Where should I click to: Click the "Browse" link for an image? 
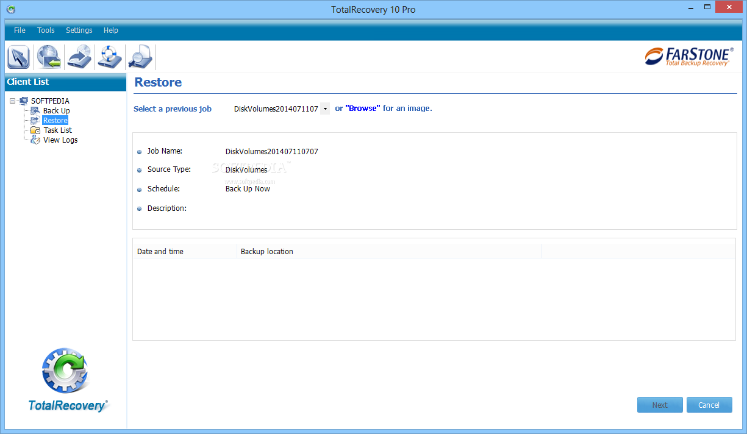[363, 108]
